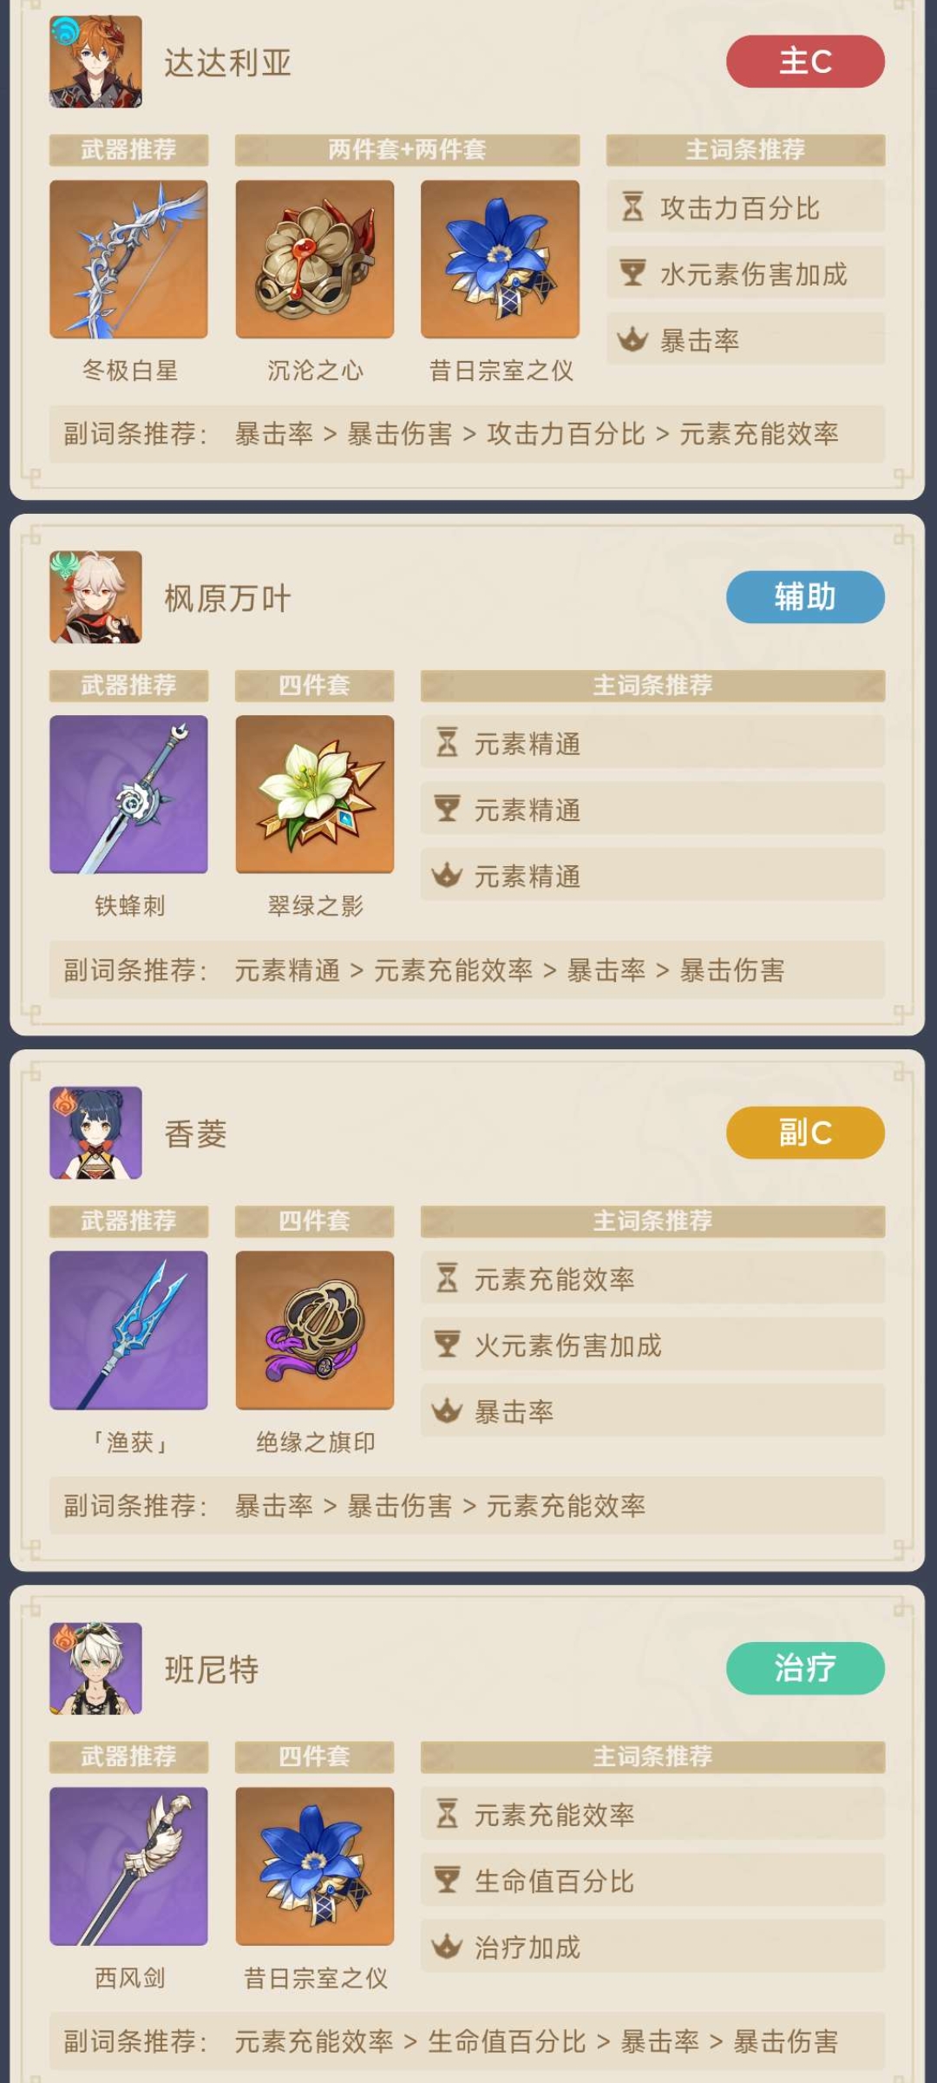Select Xiangling's 火元素伤害加成 goblet row
Viewport: 937px width, 2083px height.
[652, 1344]
